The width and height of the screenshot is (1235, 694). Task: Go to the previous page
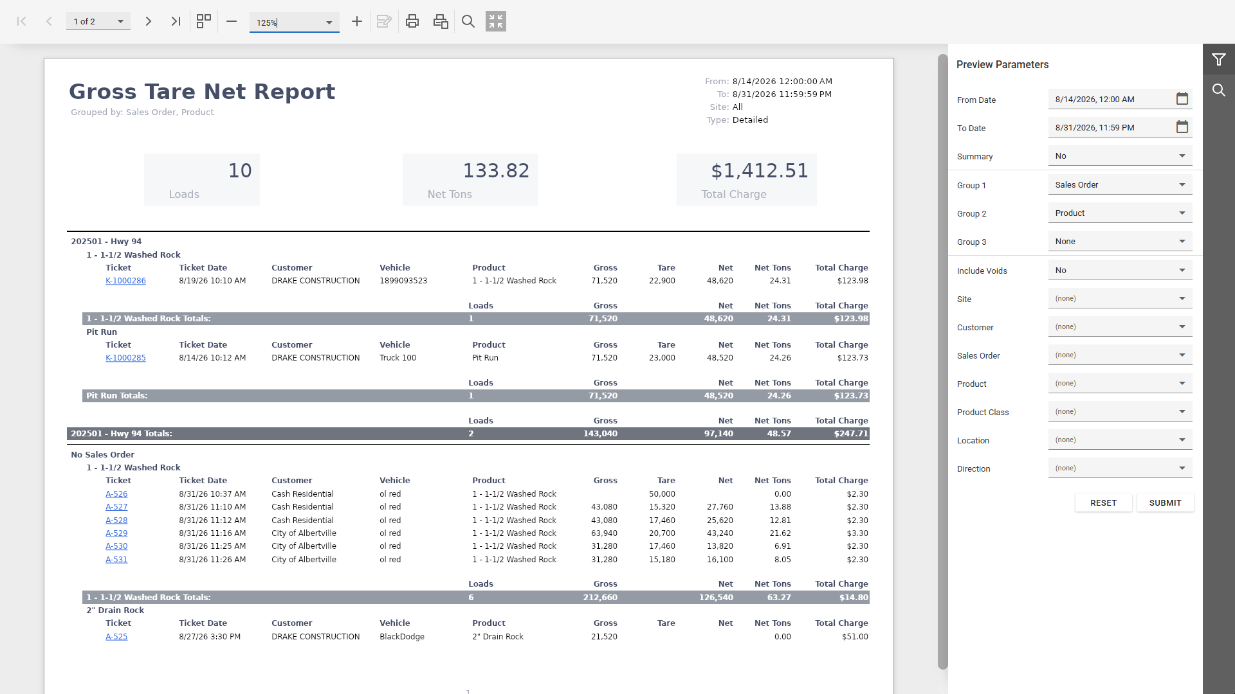point(49,21)
